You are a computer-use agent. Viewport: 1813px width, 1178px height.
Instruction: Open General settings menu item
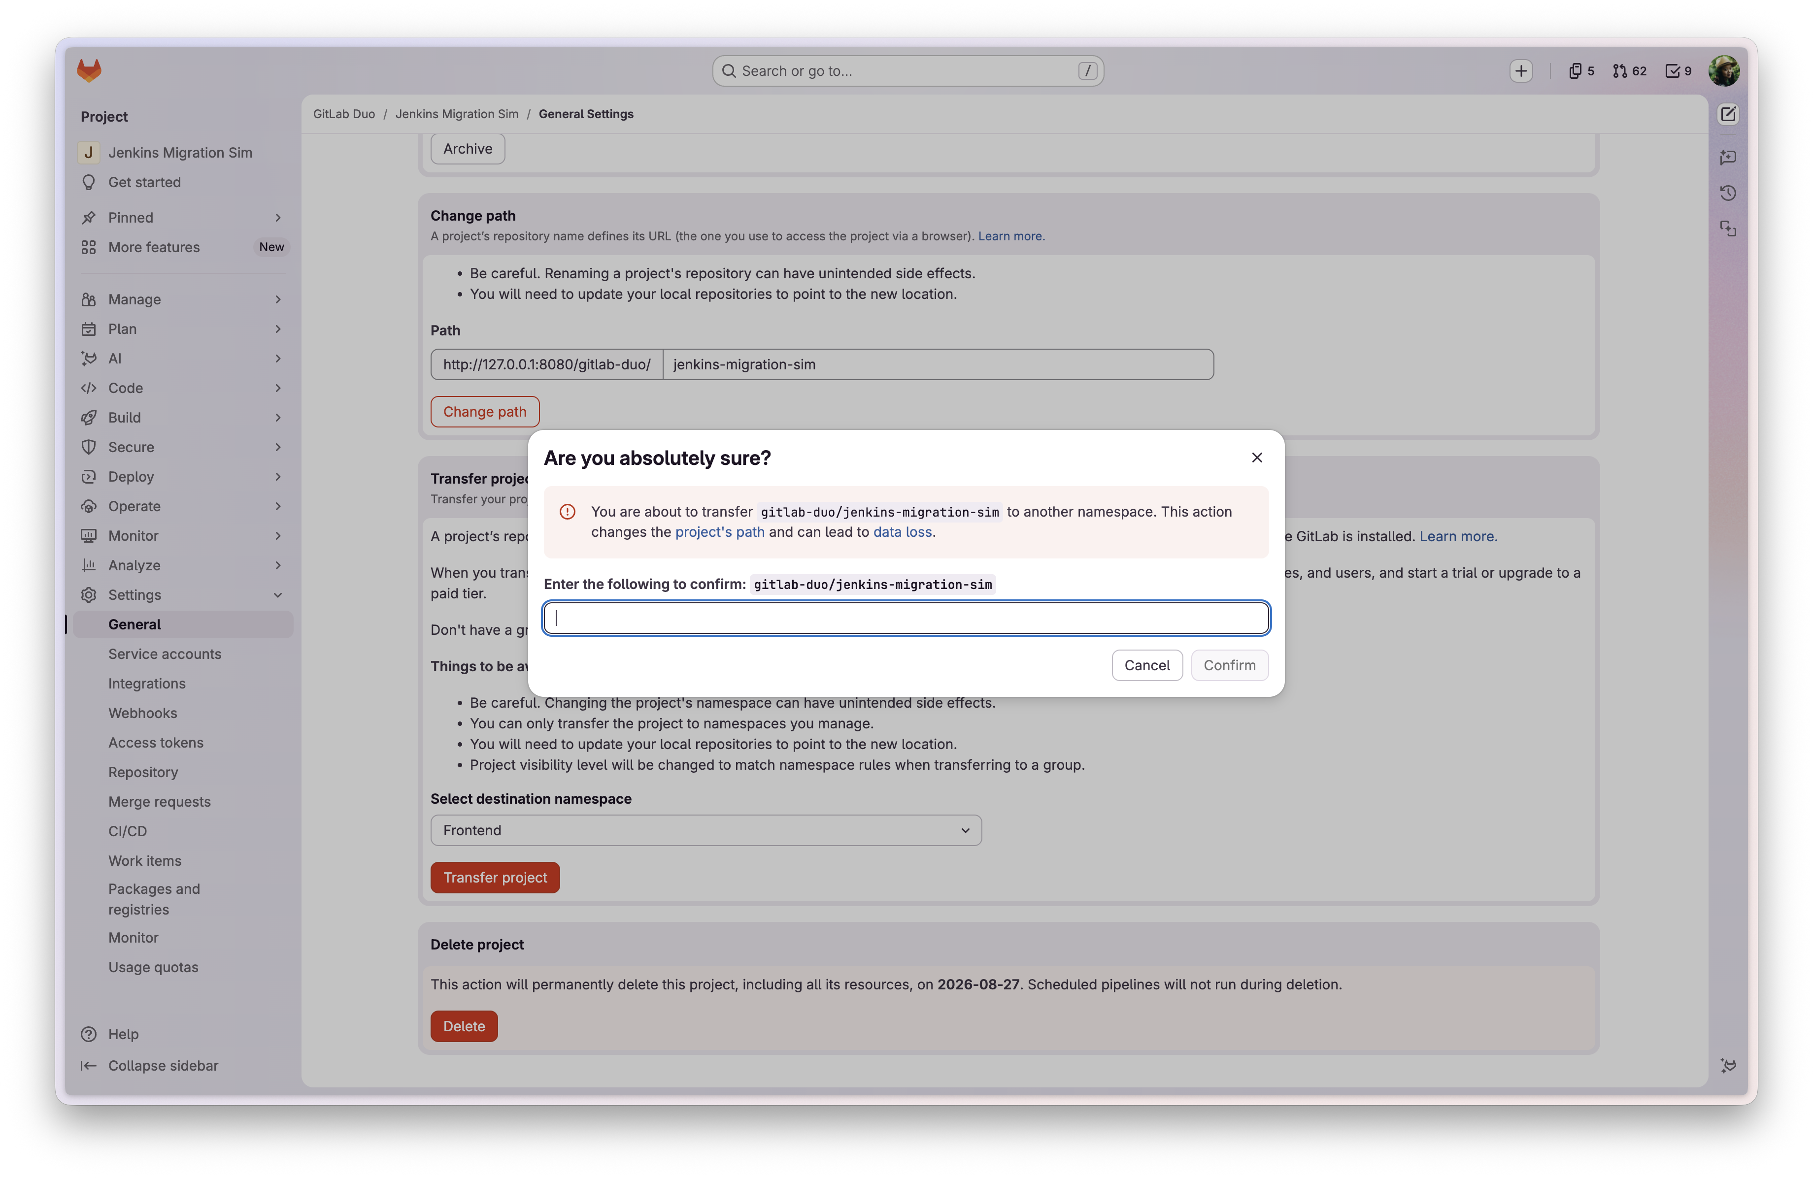point(184,624)
